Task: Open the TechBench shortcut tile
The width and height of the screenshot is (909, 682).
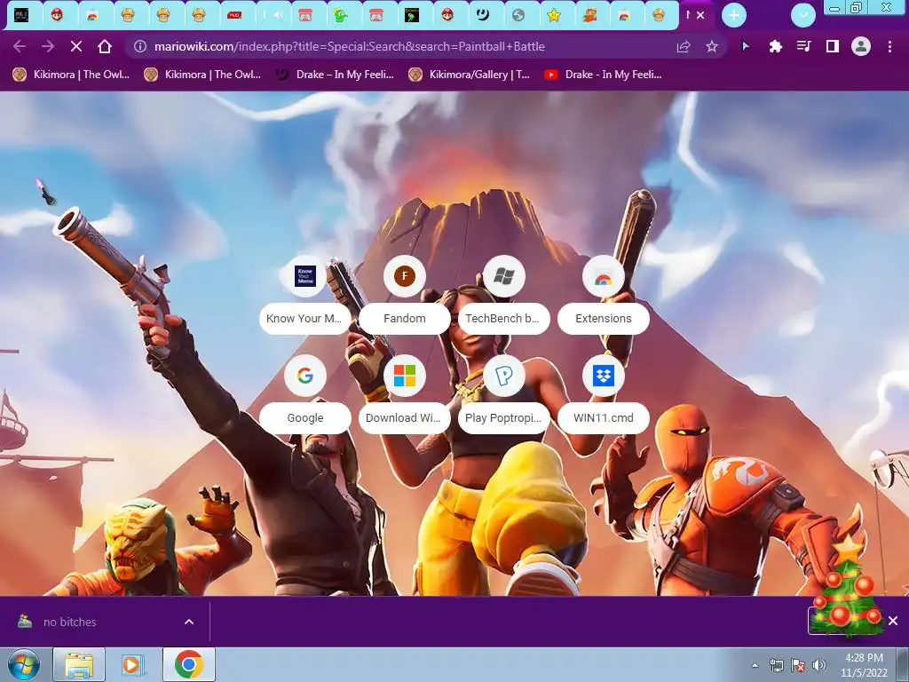Action: [504, 295]
